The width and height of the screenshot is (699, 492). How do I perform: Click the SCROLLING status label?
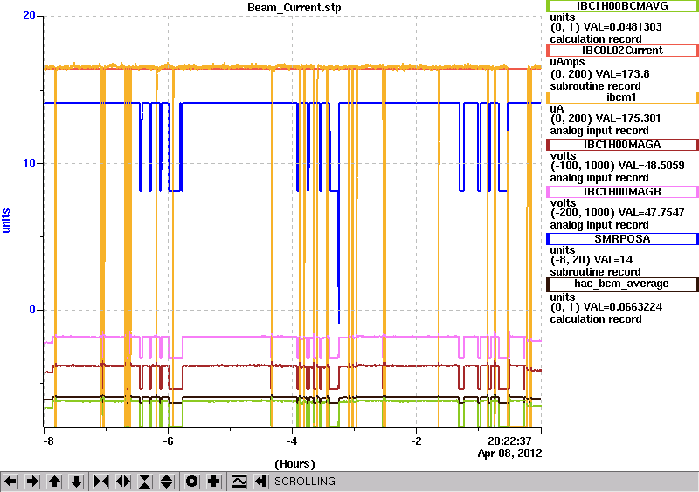coord(304,482)
